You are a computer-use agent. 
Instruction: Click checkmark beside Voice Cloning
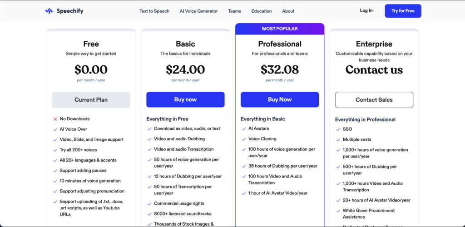(x=244, y=139)
